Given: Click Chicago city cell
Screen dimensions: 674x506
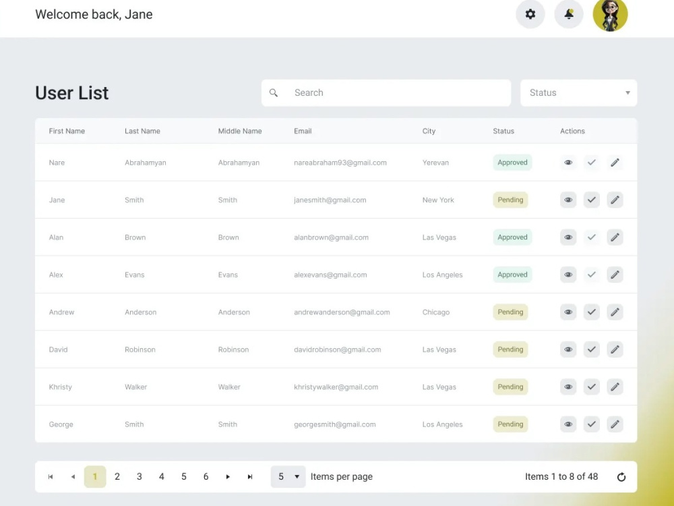Looking at the screenshot, I should click(x=436, y=312).
